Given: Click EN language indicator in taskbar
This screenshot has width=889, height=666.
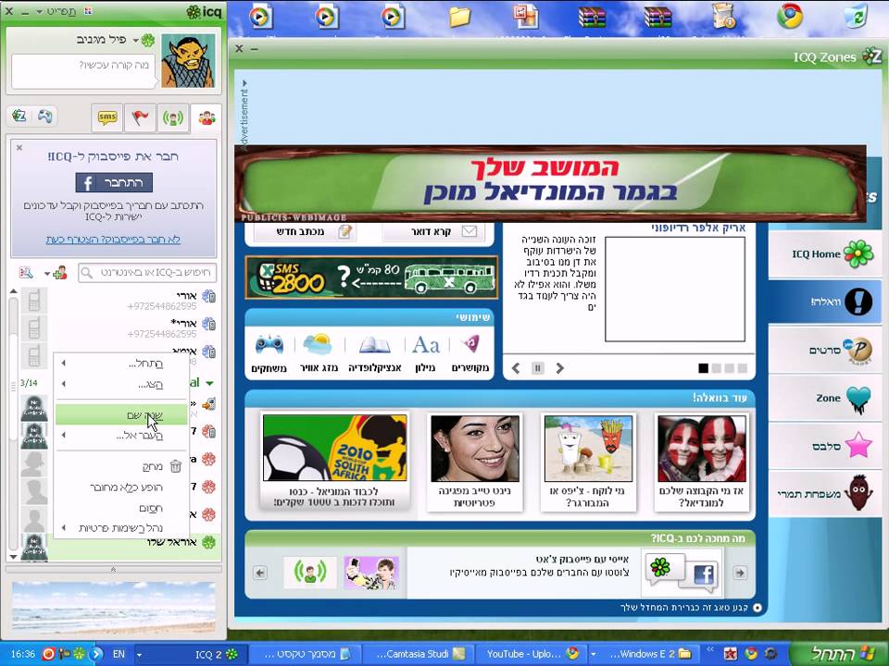Looking at the screenshot, I should click(x=119, y=654).
